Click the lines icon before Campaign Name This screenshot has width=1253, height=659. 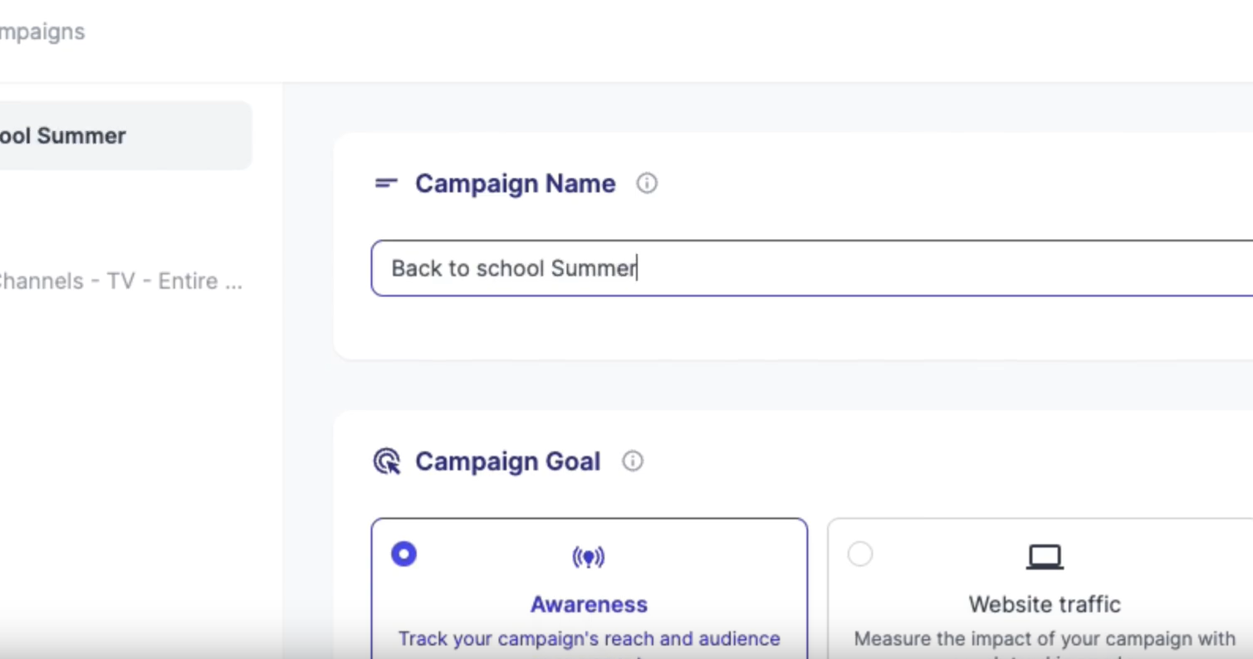pyautogui.click(x=386, y=183)
